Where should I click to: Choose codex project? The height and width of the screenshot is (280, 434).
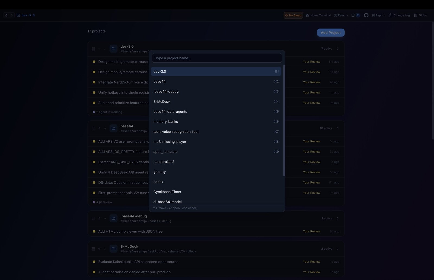(x=216, y=182)
